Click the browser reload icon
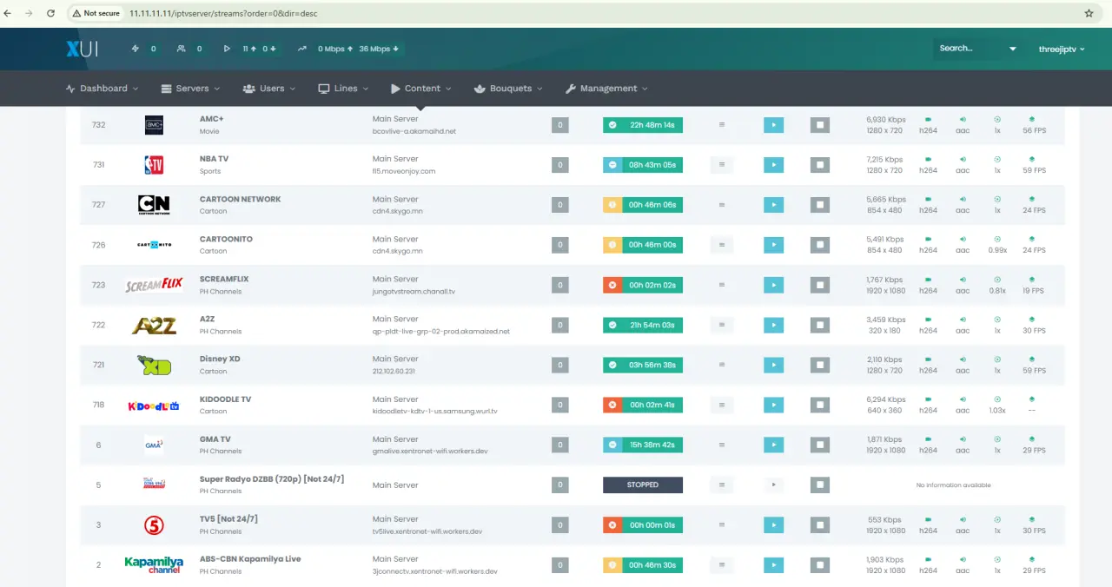Screen dimensions: 1112x587 50,13
